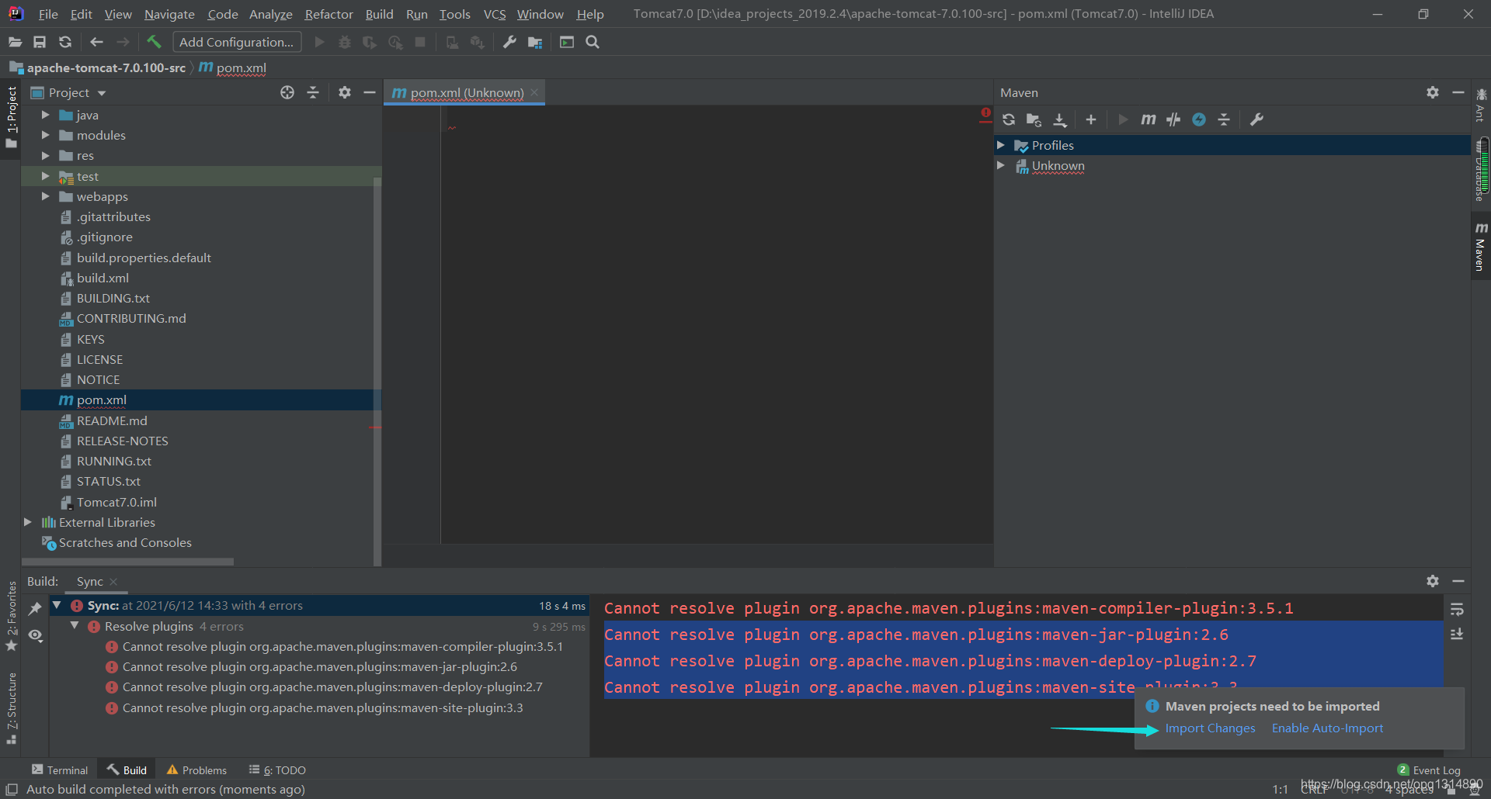Open the Refactor menu
This screenshot has width=1491, height=799.
(328, 14)
